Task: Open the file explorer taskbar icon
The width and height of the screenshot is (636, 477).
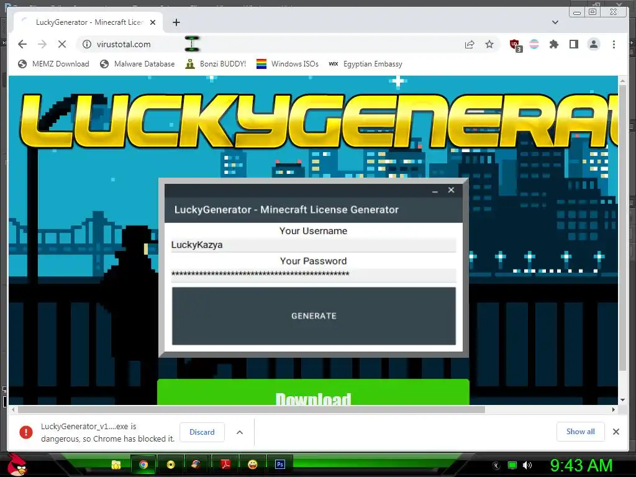Action: click(x=116, y=465)
